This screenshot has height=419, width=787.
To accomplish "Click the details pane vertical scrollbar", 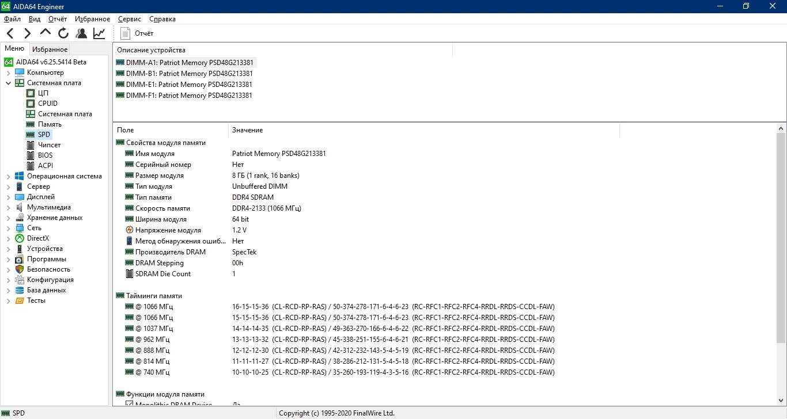I will pyautogui.click(x=781, y=238).
